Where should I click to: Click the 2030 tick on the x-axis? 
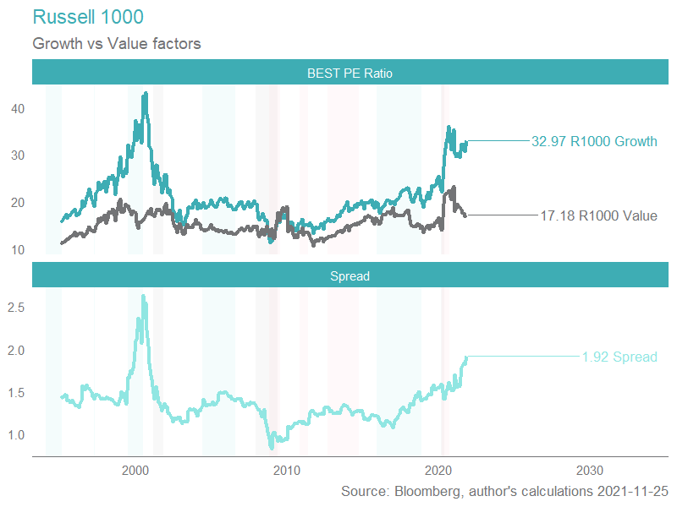589,470
